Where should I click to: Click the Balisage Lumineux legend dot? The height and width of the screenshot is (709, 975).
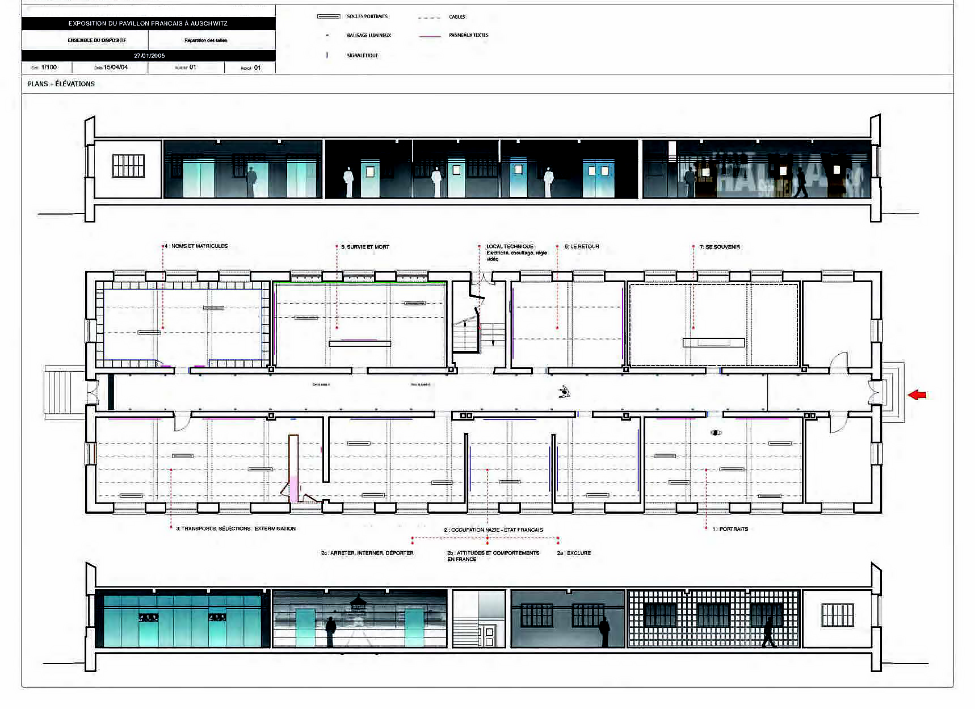(327, 35)
